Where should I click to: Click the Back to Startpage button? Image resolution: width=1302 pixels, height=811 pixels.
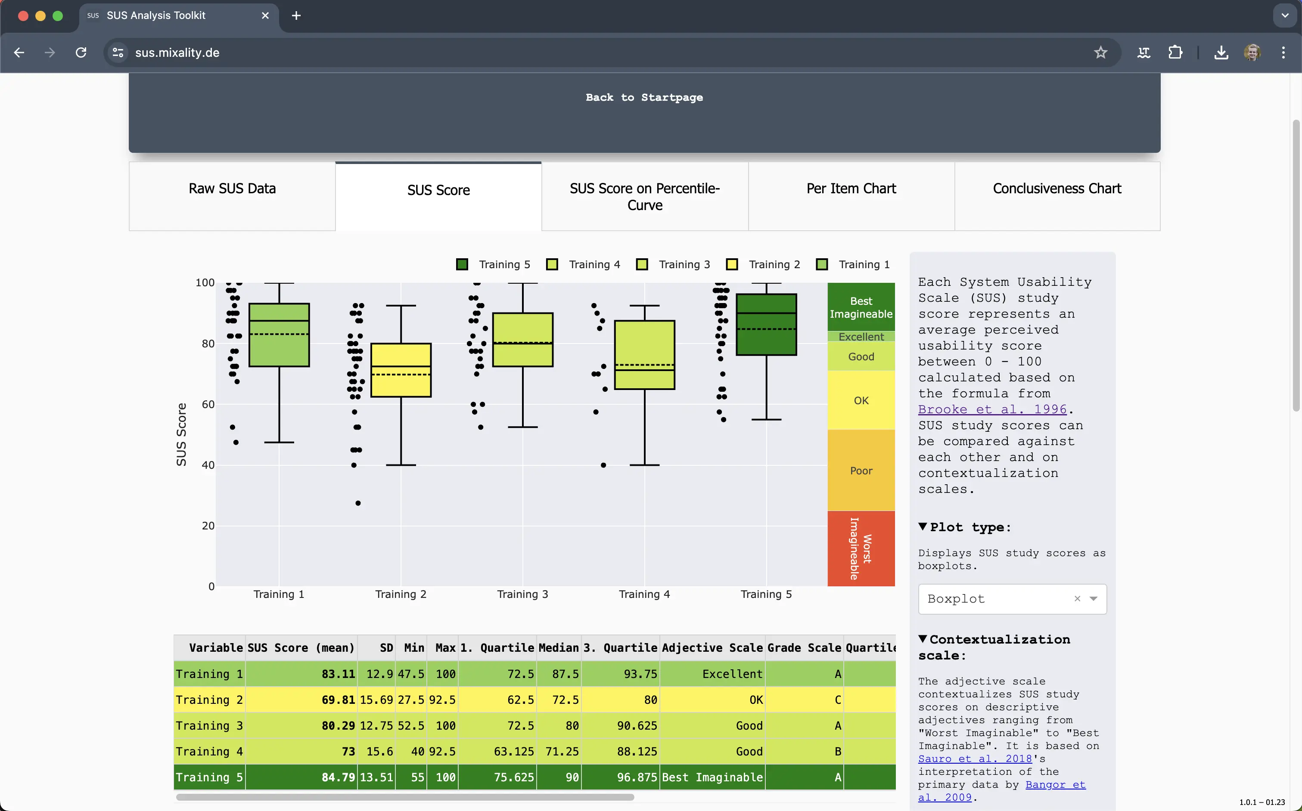(x=644, y=97)
